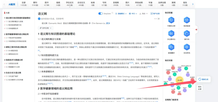Select the 图片 images tab
The width and height of the screenshot is (218, 102).
127,4
